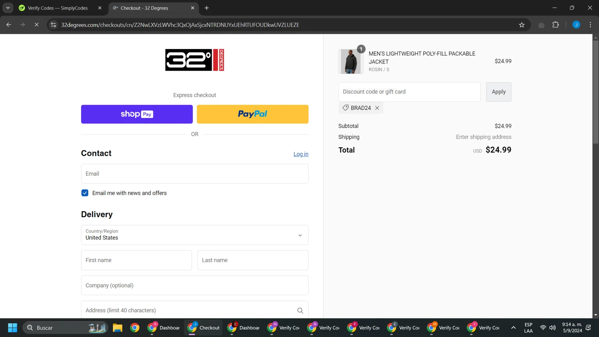Viewport: 599px width, 337px height.
Task: Switch to the Checkout window in taskbar
Action: tap(204, 328)
